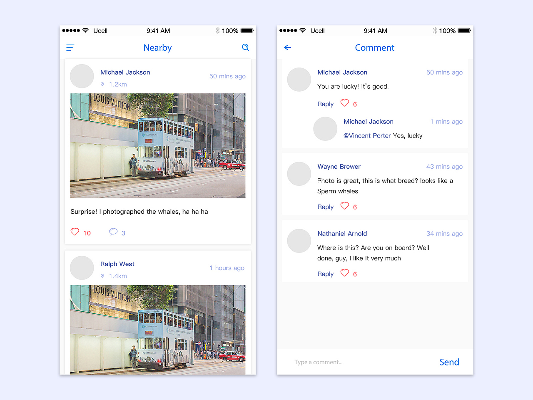Reply to Nathaniel Arnold's comment
Screen dimensions: 533x400
click(325, 274)
